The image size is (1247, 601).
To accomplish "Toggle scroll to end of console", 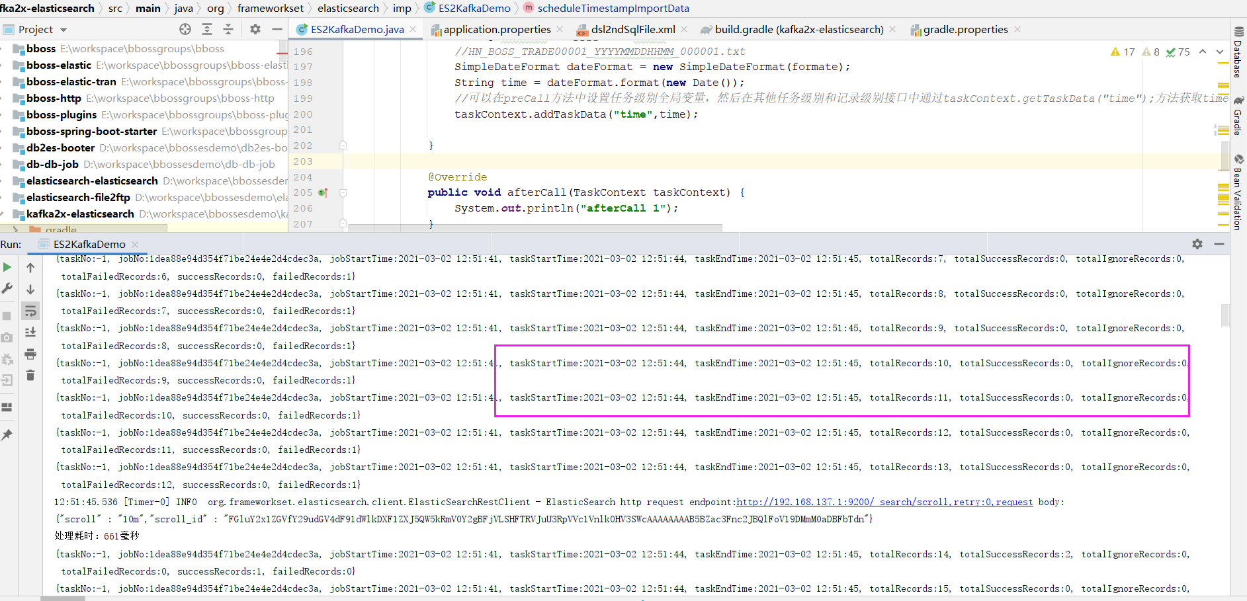I will point(30,332).
